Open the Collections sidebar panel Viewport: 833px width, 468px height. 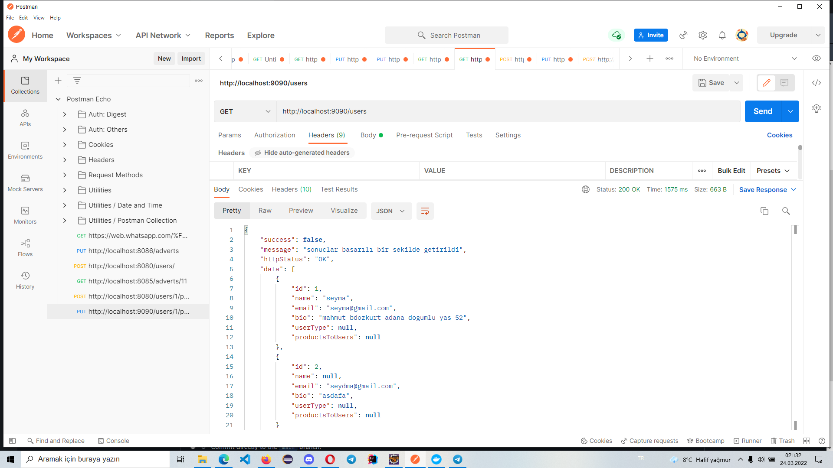tap(25, 86)
